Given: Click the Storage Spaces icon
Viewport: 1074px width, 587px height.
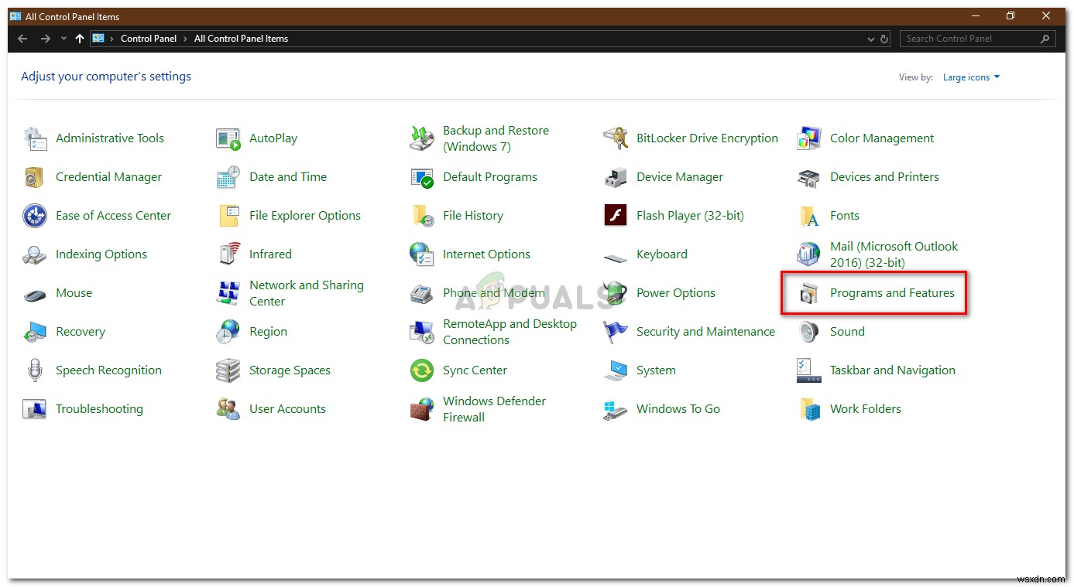Looking at the screenshot, I should pyautogui.click(x=228, y=370).
